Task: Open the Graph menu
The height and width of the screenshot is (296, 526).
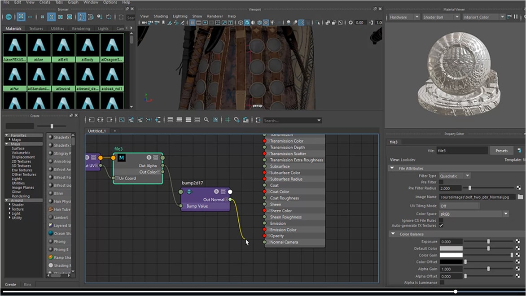Action: (x=73, y=2)
